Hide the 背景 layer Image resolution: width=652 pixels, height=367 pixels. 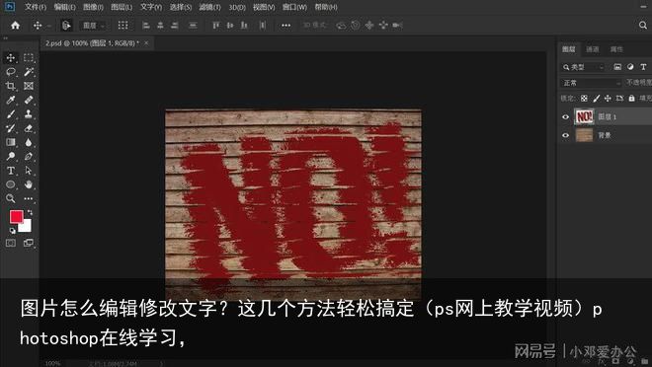(x=565, y=135)
